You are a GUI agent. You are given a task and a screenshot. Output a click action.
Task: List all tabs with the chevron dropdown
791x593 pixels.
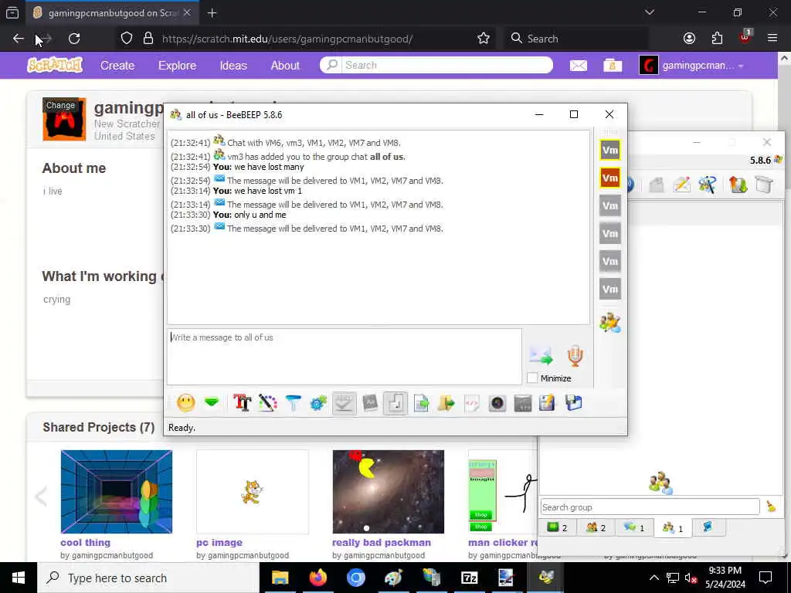(649, 12)
